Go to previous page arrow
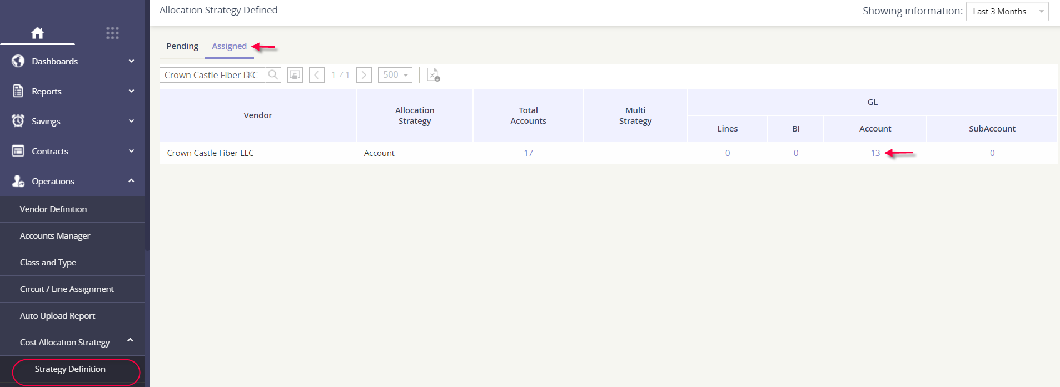The width and height of the screenshot is (1060, 387). click(317, 75)
